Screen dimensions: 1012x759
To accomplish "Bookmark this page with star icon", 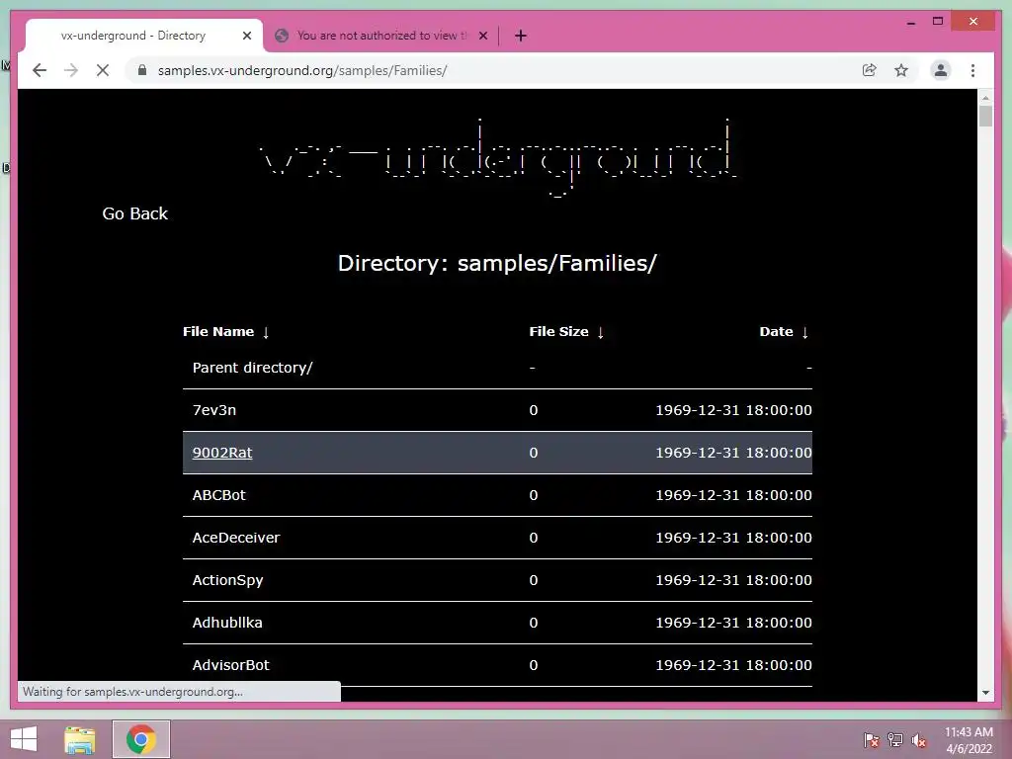I will coord(901,70).
